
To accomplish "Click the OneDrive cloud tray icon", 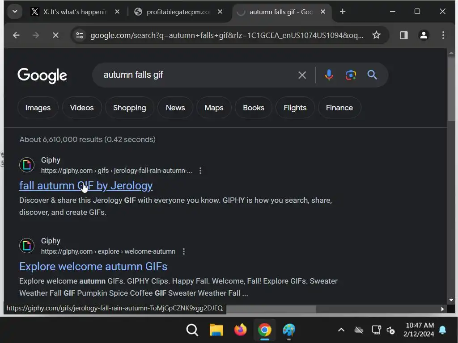I will [x=359, y=330].
